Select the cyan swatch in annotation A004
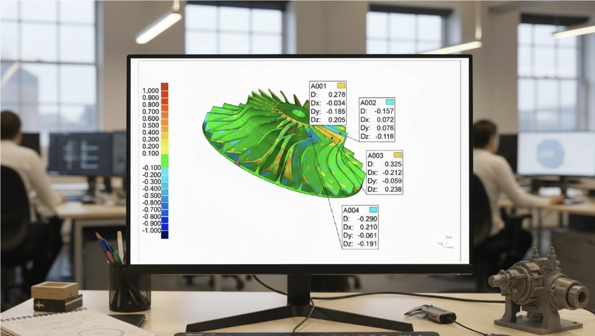Image resolution: width=595 pixels, height=336 pixels. [373, 210]
